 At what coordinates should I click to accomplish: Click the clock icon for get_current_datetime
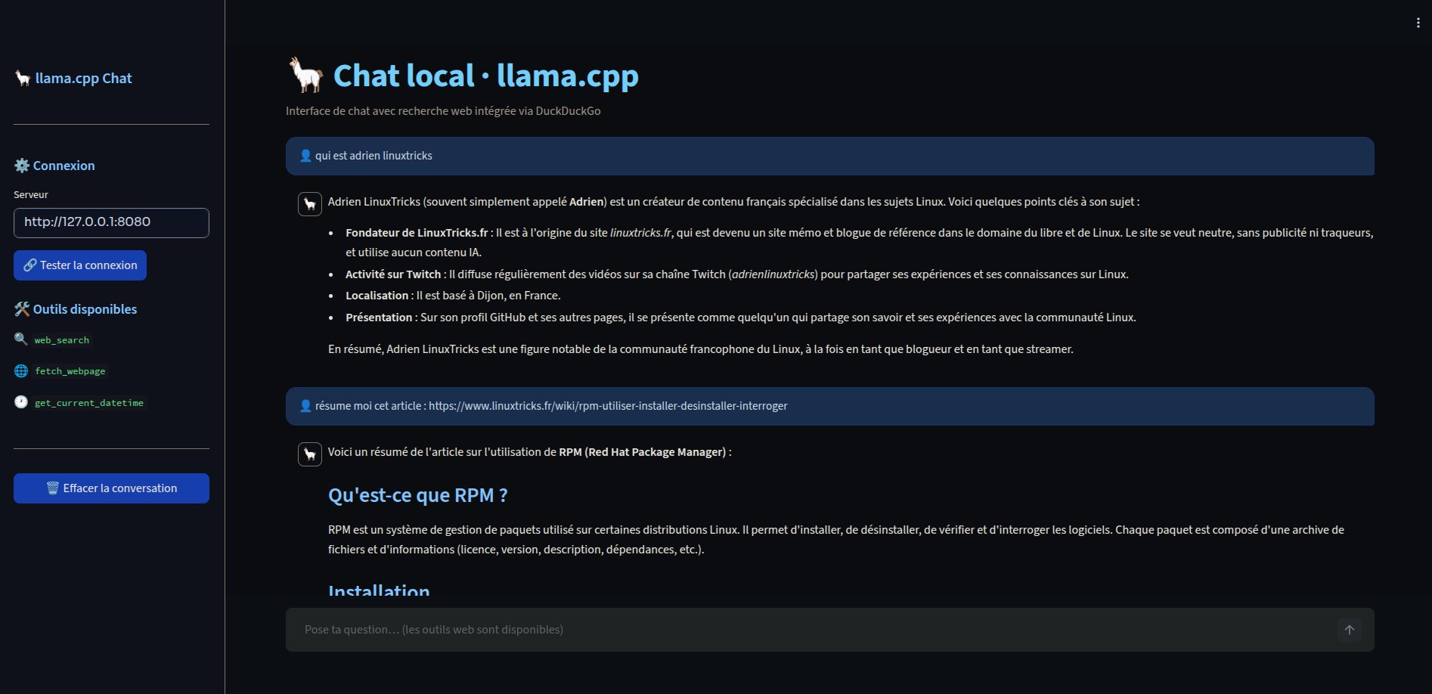click(21, 402)
